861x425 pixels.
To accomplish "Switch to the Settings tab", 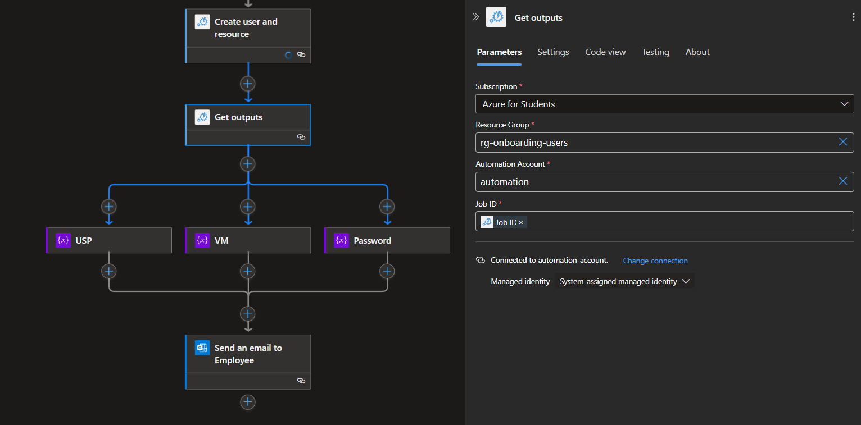I will click(x=553, y=52).
